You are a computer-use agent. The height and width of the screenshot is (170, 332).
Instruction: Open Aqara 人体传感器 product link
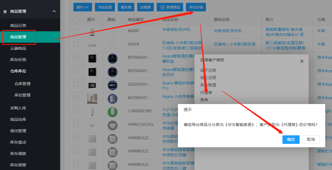[178, 97]
